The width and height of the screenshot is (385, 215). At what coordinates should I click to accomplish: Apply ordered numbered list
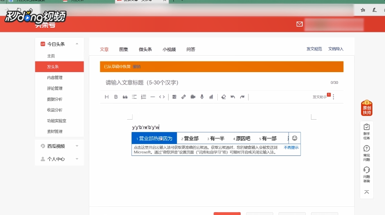point(143,97)
